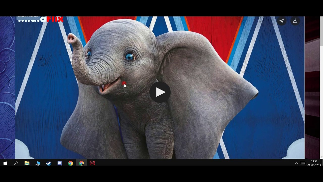The image size is (323, 182).
Task: Click the share icon on the video
Action: (x=282, y=21)
